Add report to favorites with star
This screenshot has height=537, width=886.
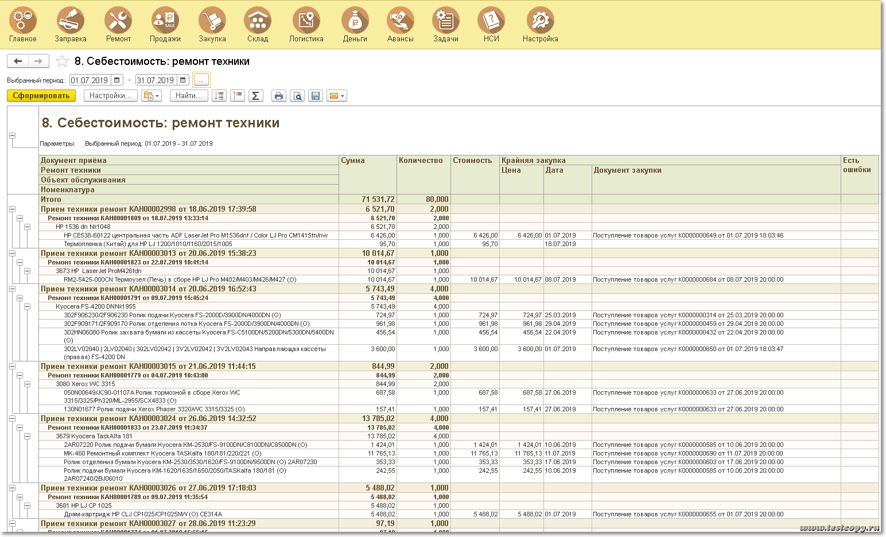pyautogui.click(x=63, y=61)
